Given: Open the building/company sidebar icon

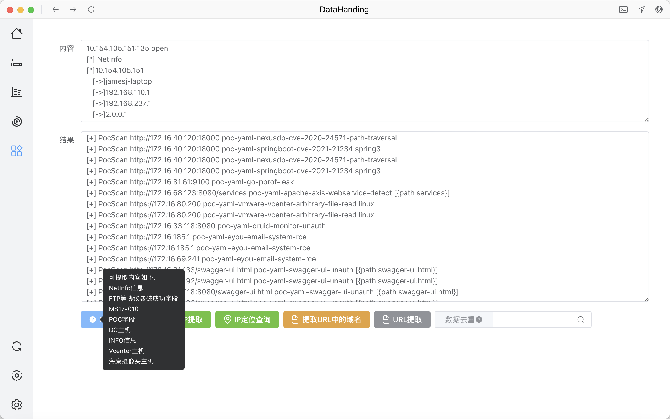Looking at the screenshot, I should (x=16, y=92).
